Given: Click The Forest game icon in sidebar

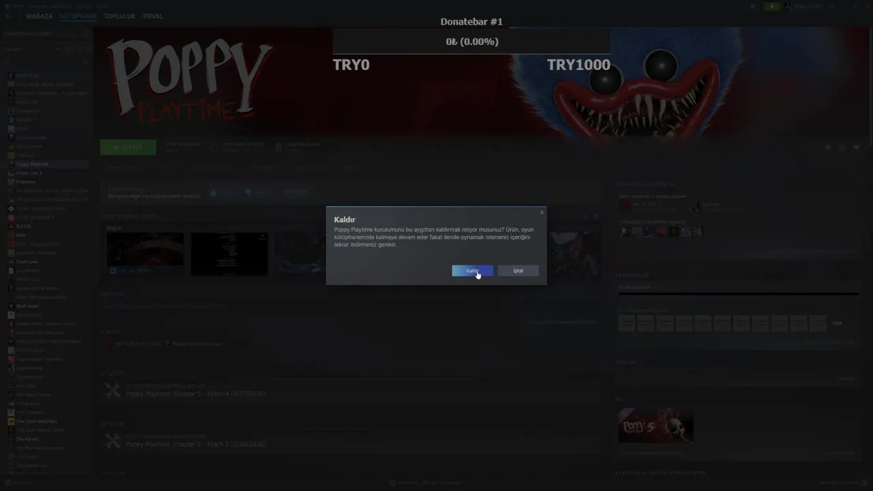Looking at the screenshot, I should pos(11,439).
